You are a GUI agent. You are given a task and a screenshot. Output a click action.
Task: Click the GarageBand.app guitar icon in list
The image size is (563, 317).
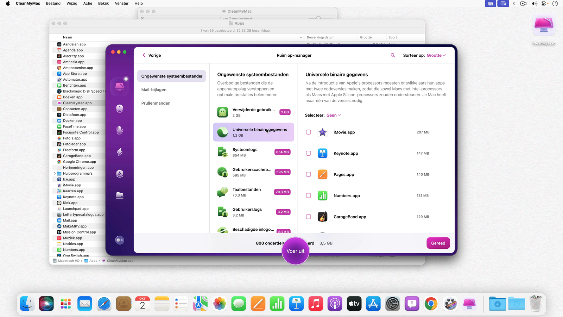pyautogui.click(x=323, y=217)
